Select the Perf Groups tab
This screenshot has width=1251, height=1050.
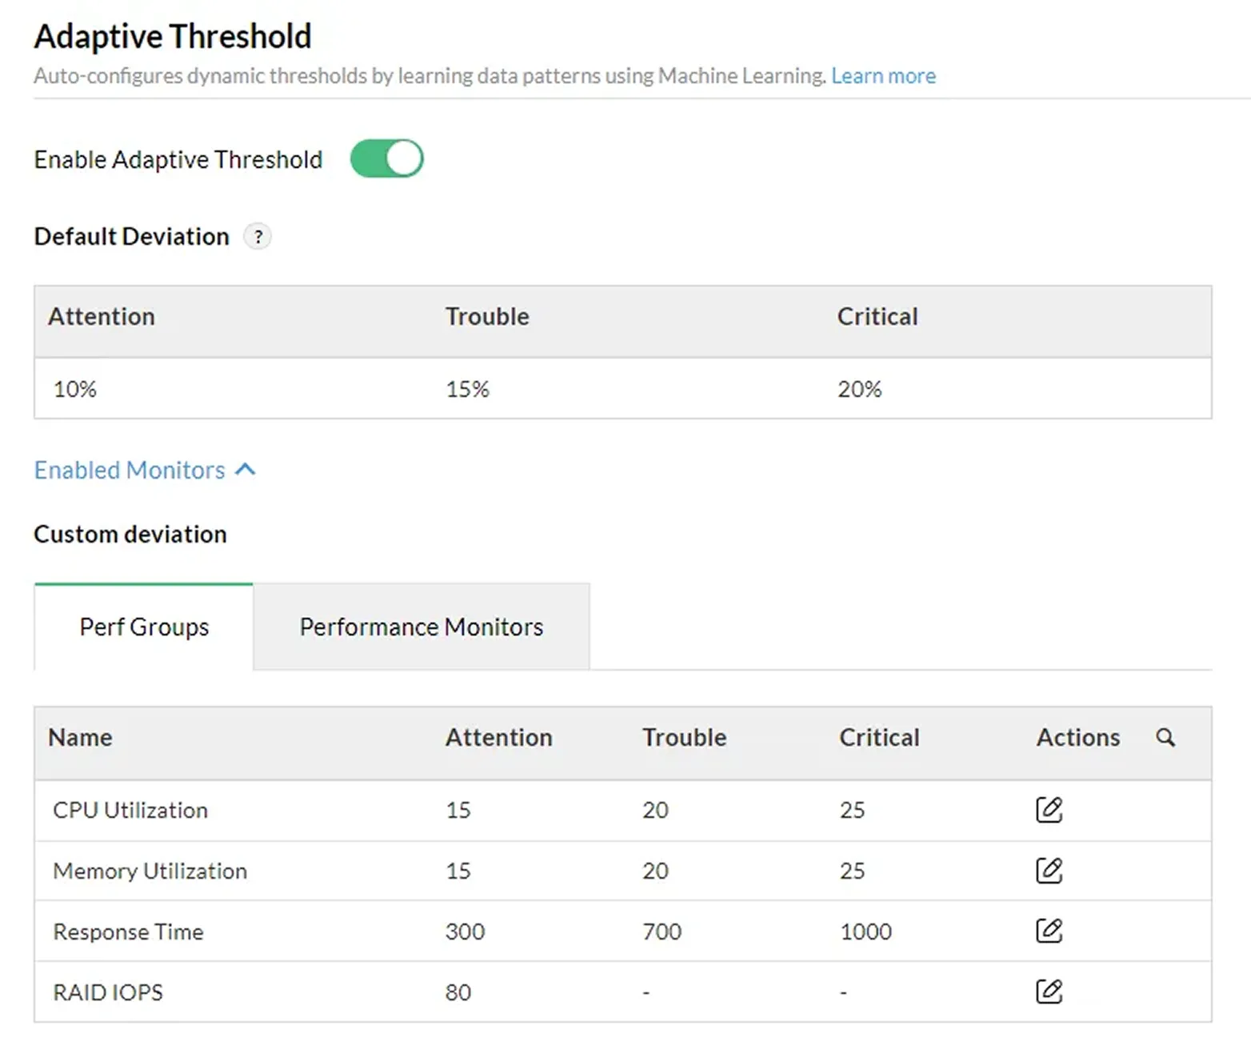click(x=143, y=627)
